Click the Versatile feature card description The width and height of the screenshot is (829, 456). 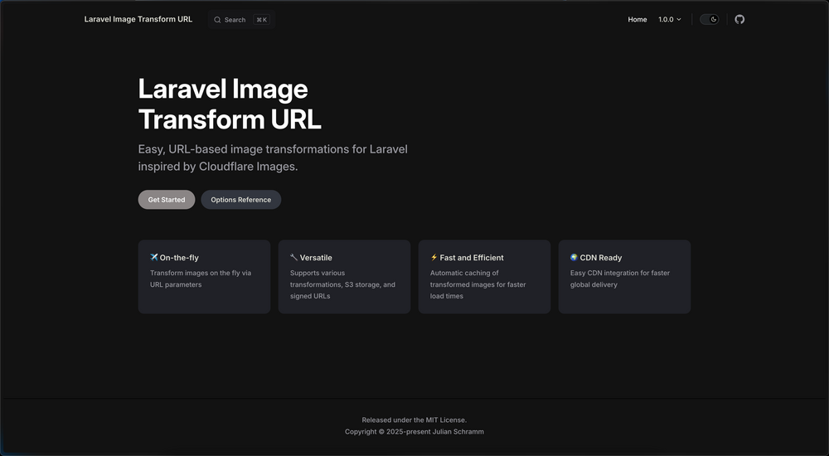[x=342, y=284]
